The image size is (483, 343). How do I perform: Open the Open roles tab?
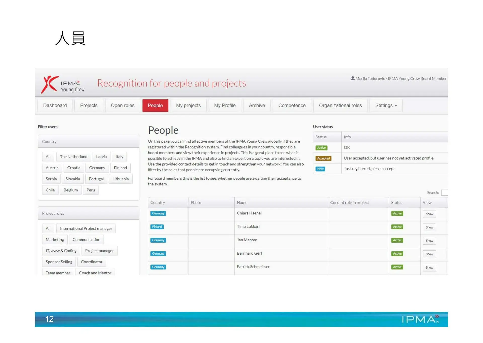[x=123, y=105]
